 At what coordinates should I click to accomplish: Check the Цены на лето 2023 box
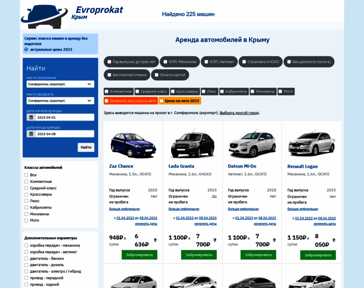tap(161, 101)
